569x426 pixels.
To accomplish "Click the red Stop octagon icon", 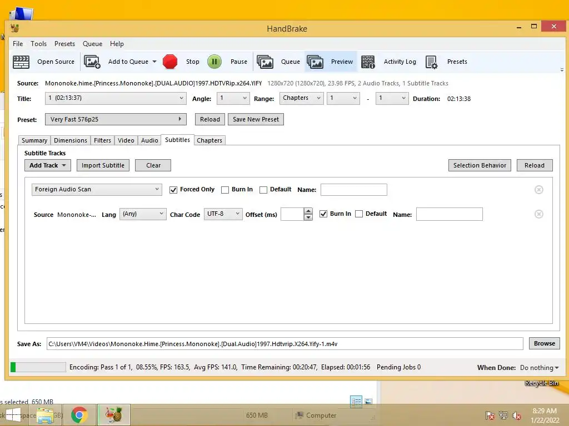I will [x=170, y=62].
